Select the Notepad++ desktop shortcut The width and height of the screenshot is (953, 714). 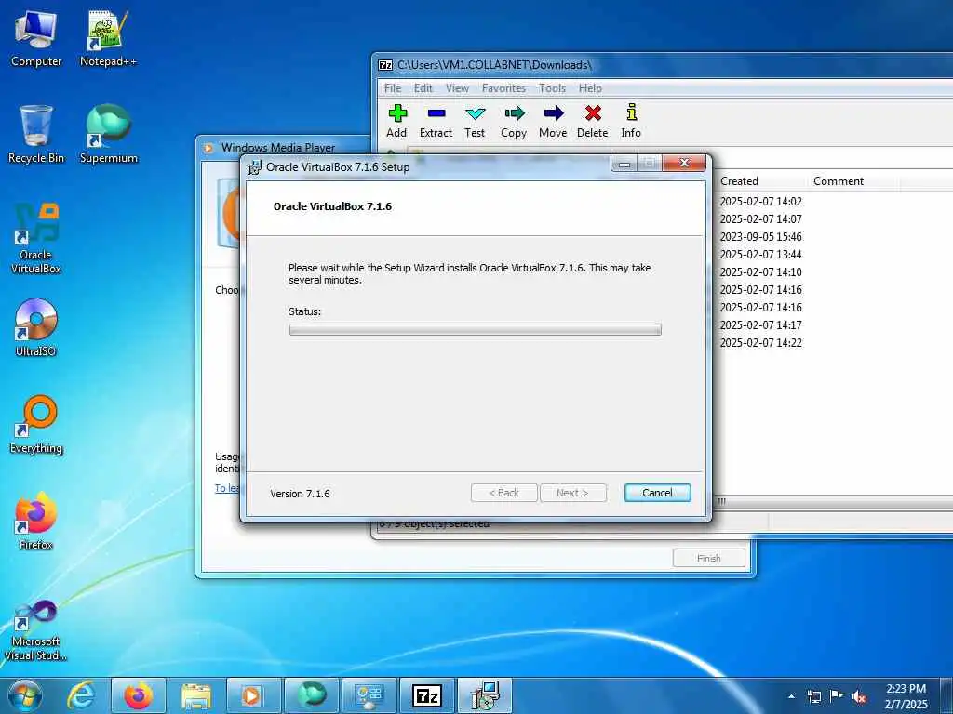(x=108, y=38)
